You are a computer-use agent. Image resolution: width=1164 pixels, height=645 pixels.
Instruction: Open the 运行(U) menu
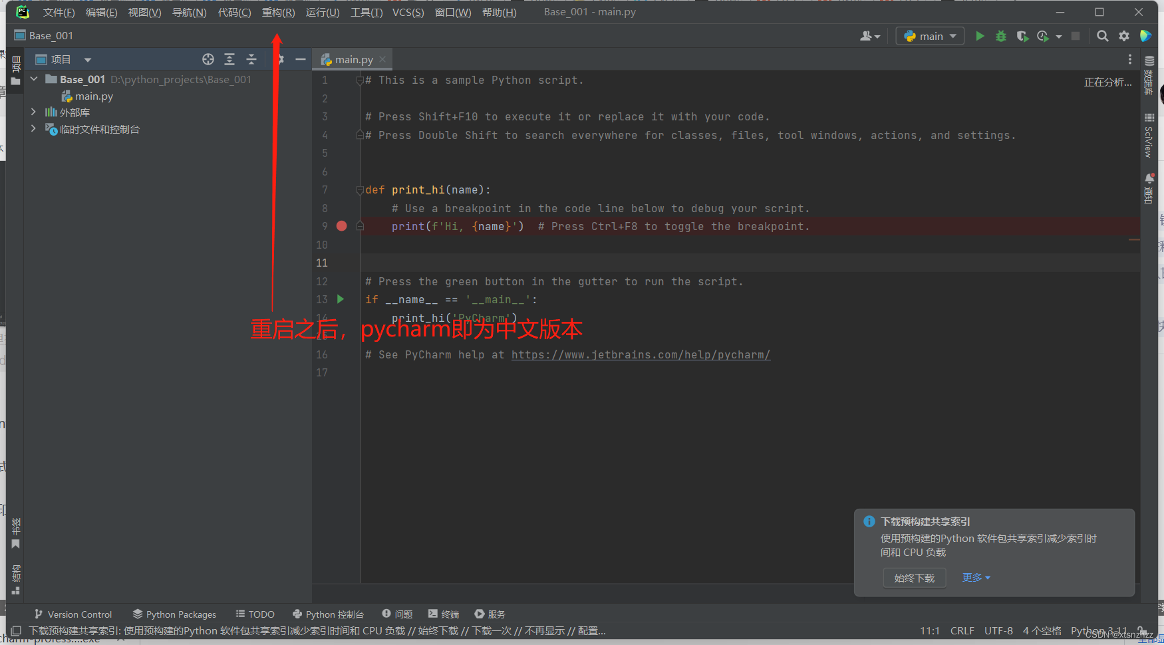[x=323, y=12]
